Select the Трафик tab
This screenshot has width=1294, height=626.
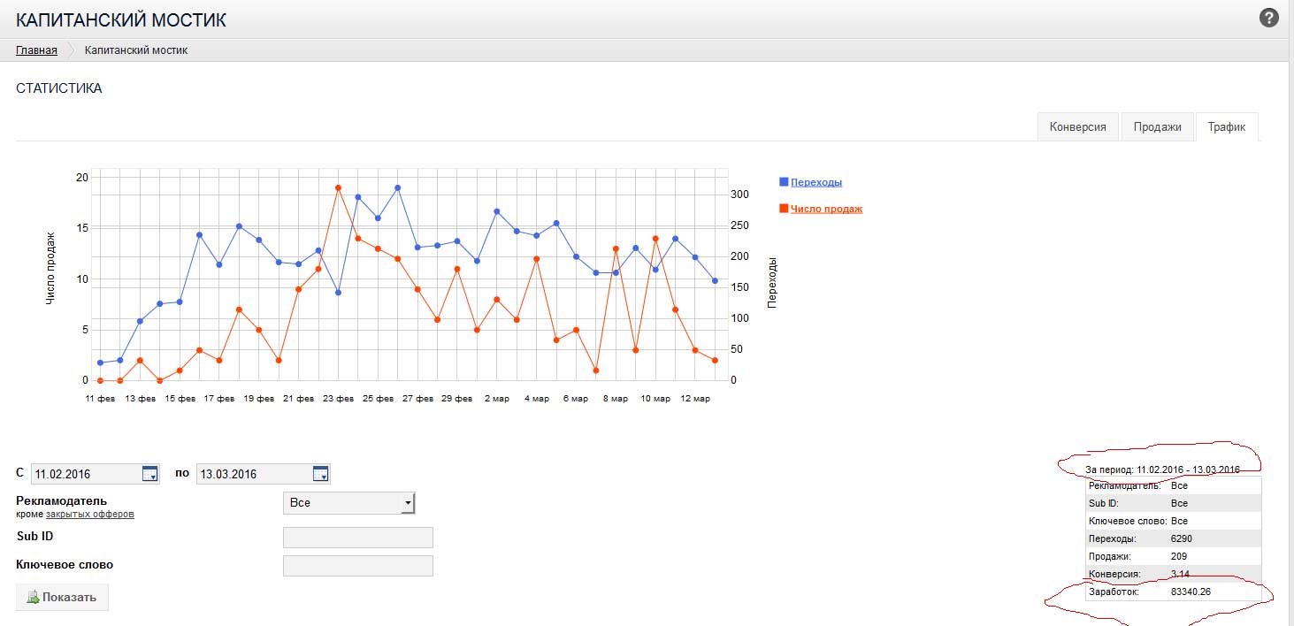pyautogui.click(x=1226, y=126)
